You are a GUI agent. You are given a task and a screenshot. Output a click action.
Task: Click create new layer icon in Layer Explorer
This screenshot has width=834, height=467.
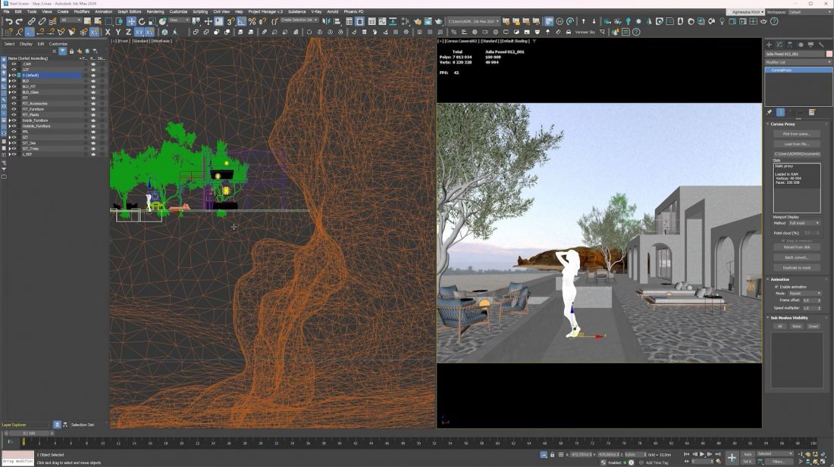(80, 51)
